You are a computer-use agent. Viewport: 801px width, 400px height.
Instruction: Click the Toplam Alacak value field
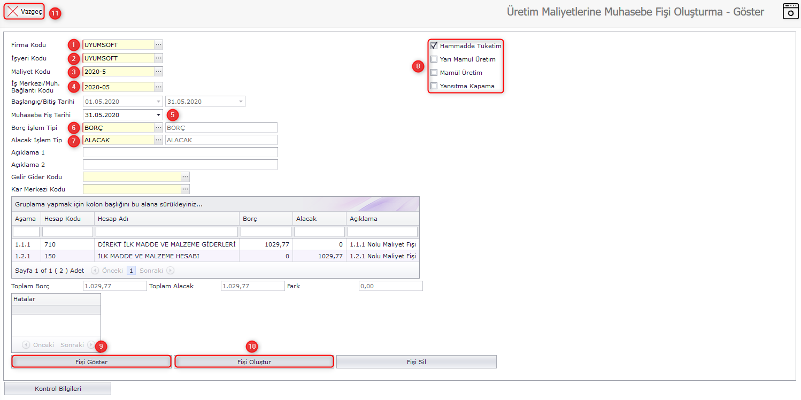[x=252, y=286]
